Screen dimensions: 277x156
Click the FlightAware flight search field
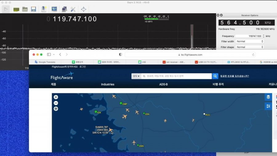pyautogui.click(x=176, y=76)
